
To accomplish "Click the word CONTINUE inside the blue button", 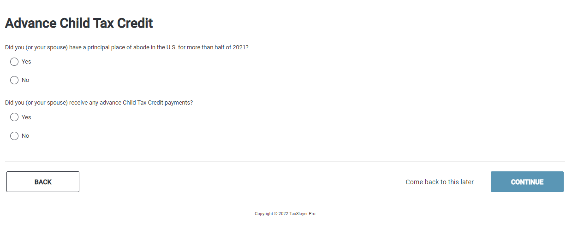I will [x=527, y=182].
